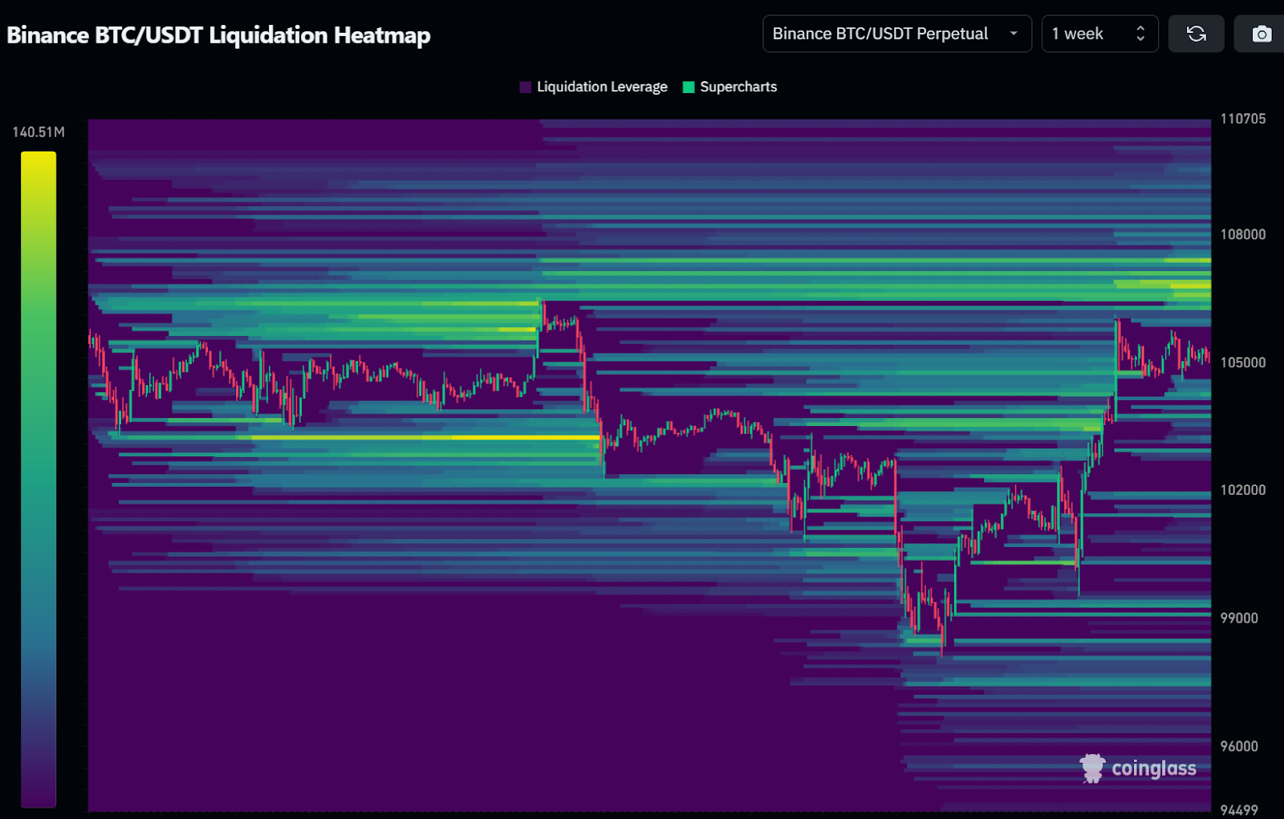Click the 108000 price axis label
The width and height of the screenshot is (1284, 819).
click(1243, 234)
